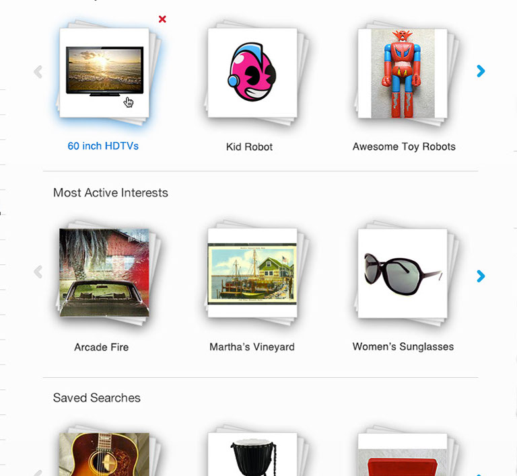The image size is (517, 476).
Task: Open the djembe drum saved search thumbnail
Action: (252, 454)
